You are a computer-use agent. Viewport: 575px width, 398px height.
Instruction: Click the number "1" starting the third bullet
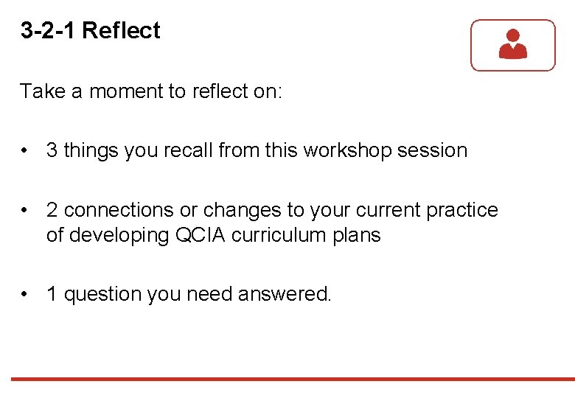(x=52, y=294)
